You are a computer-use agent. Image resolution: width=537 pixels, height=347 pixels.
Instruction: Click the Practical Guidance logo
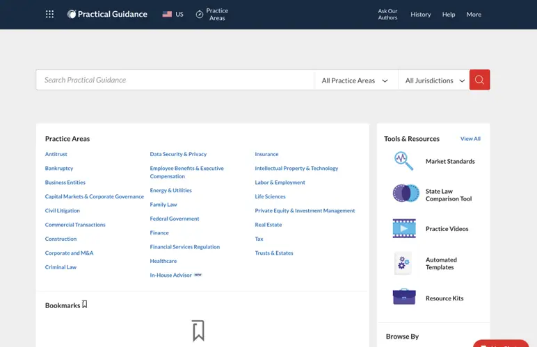[x=107, y=14]
